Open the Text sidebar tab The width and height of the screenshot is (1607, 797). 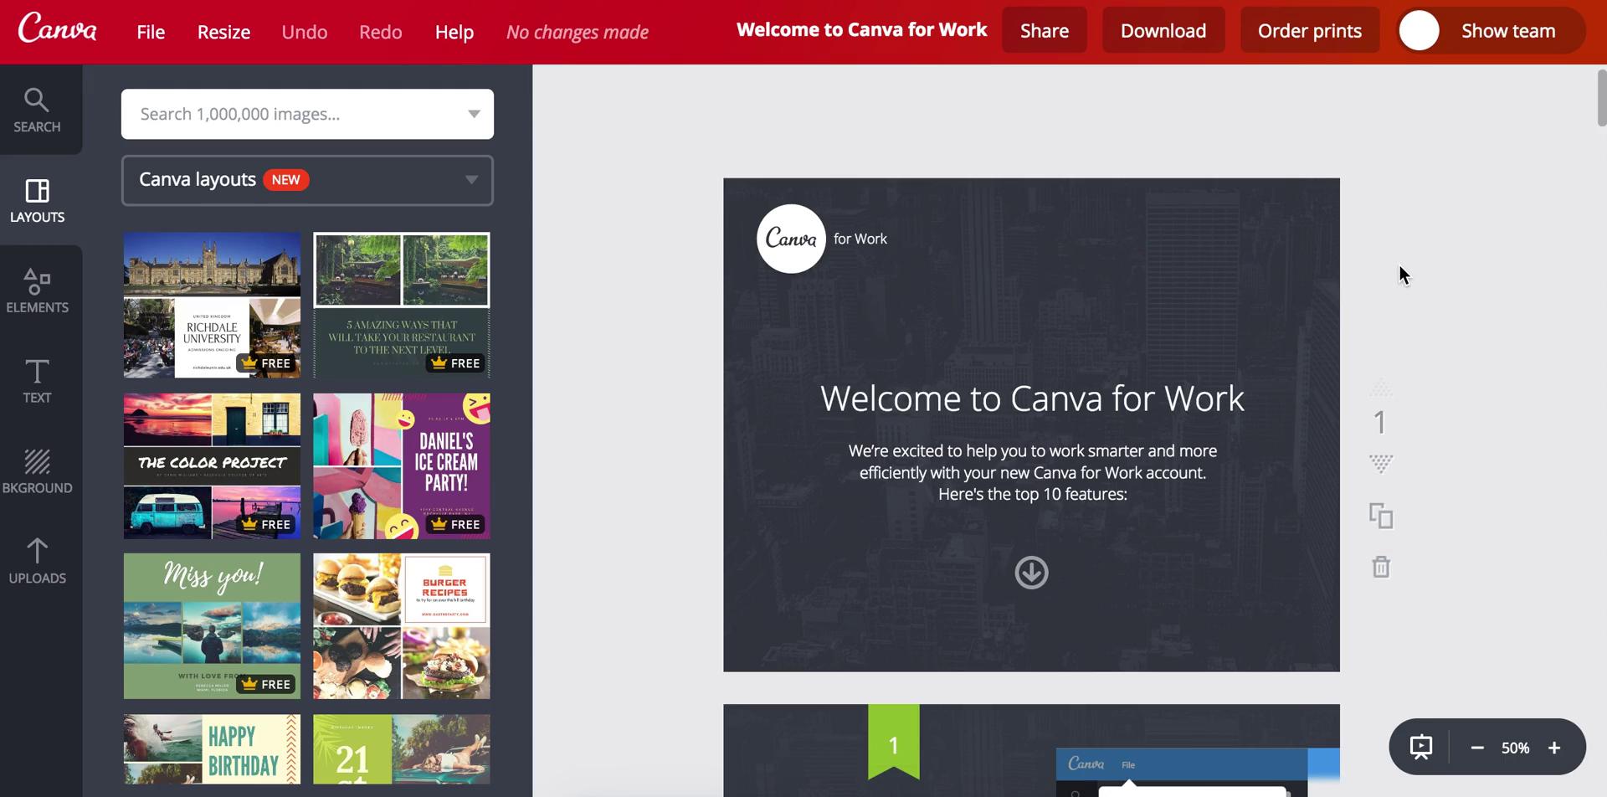point(38,382)
